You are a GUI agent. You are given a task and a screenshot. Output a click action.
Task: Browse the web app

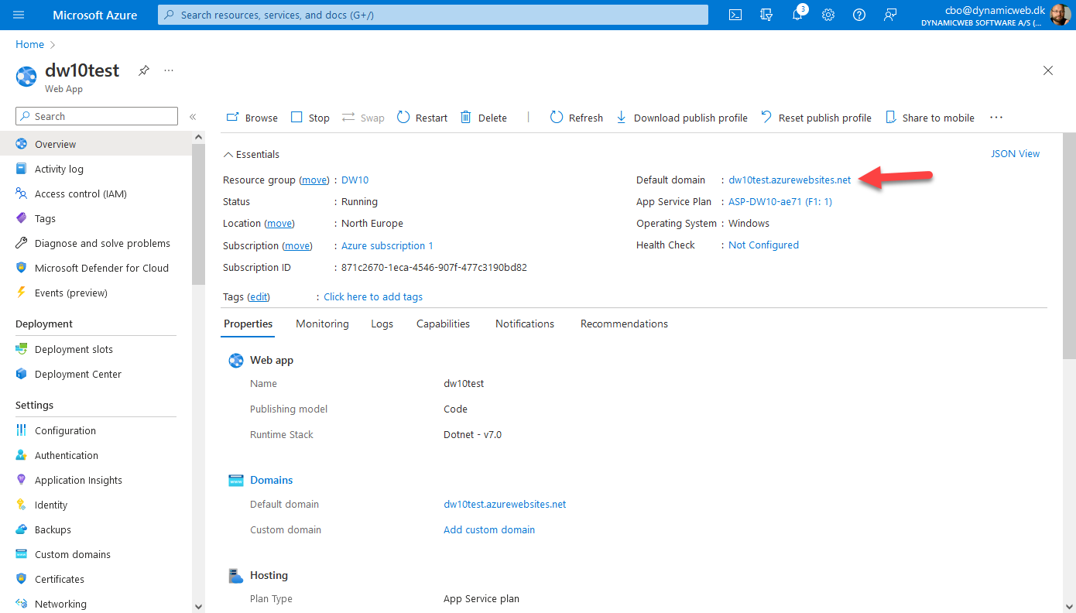252,118
